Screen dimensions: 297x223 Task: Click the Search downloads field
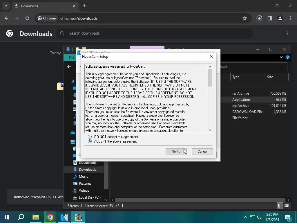(x=154, y=33)
